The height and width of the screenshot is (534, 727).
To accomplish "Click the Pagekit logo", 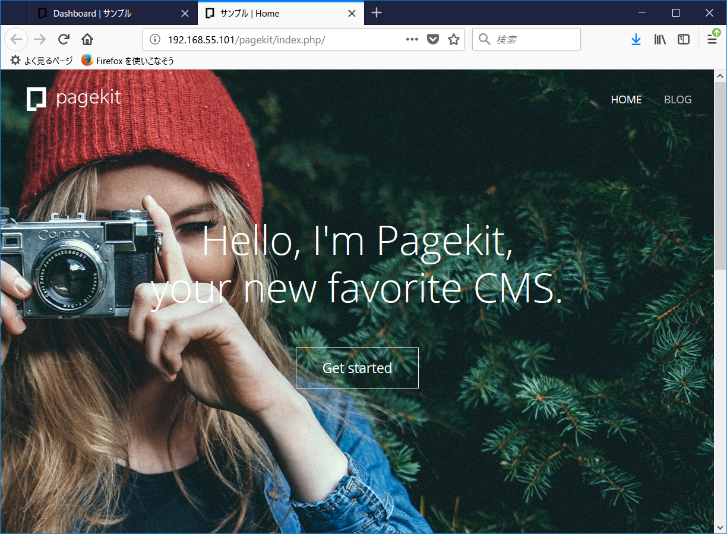I will coord(74,98).
